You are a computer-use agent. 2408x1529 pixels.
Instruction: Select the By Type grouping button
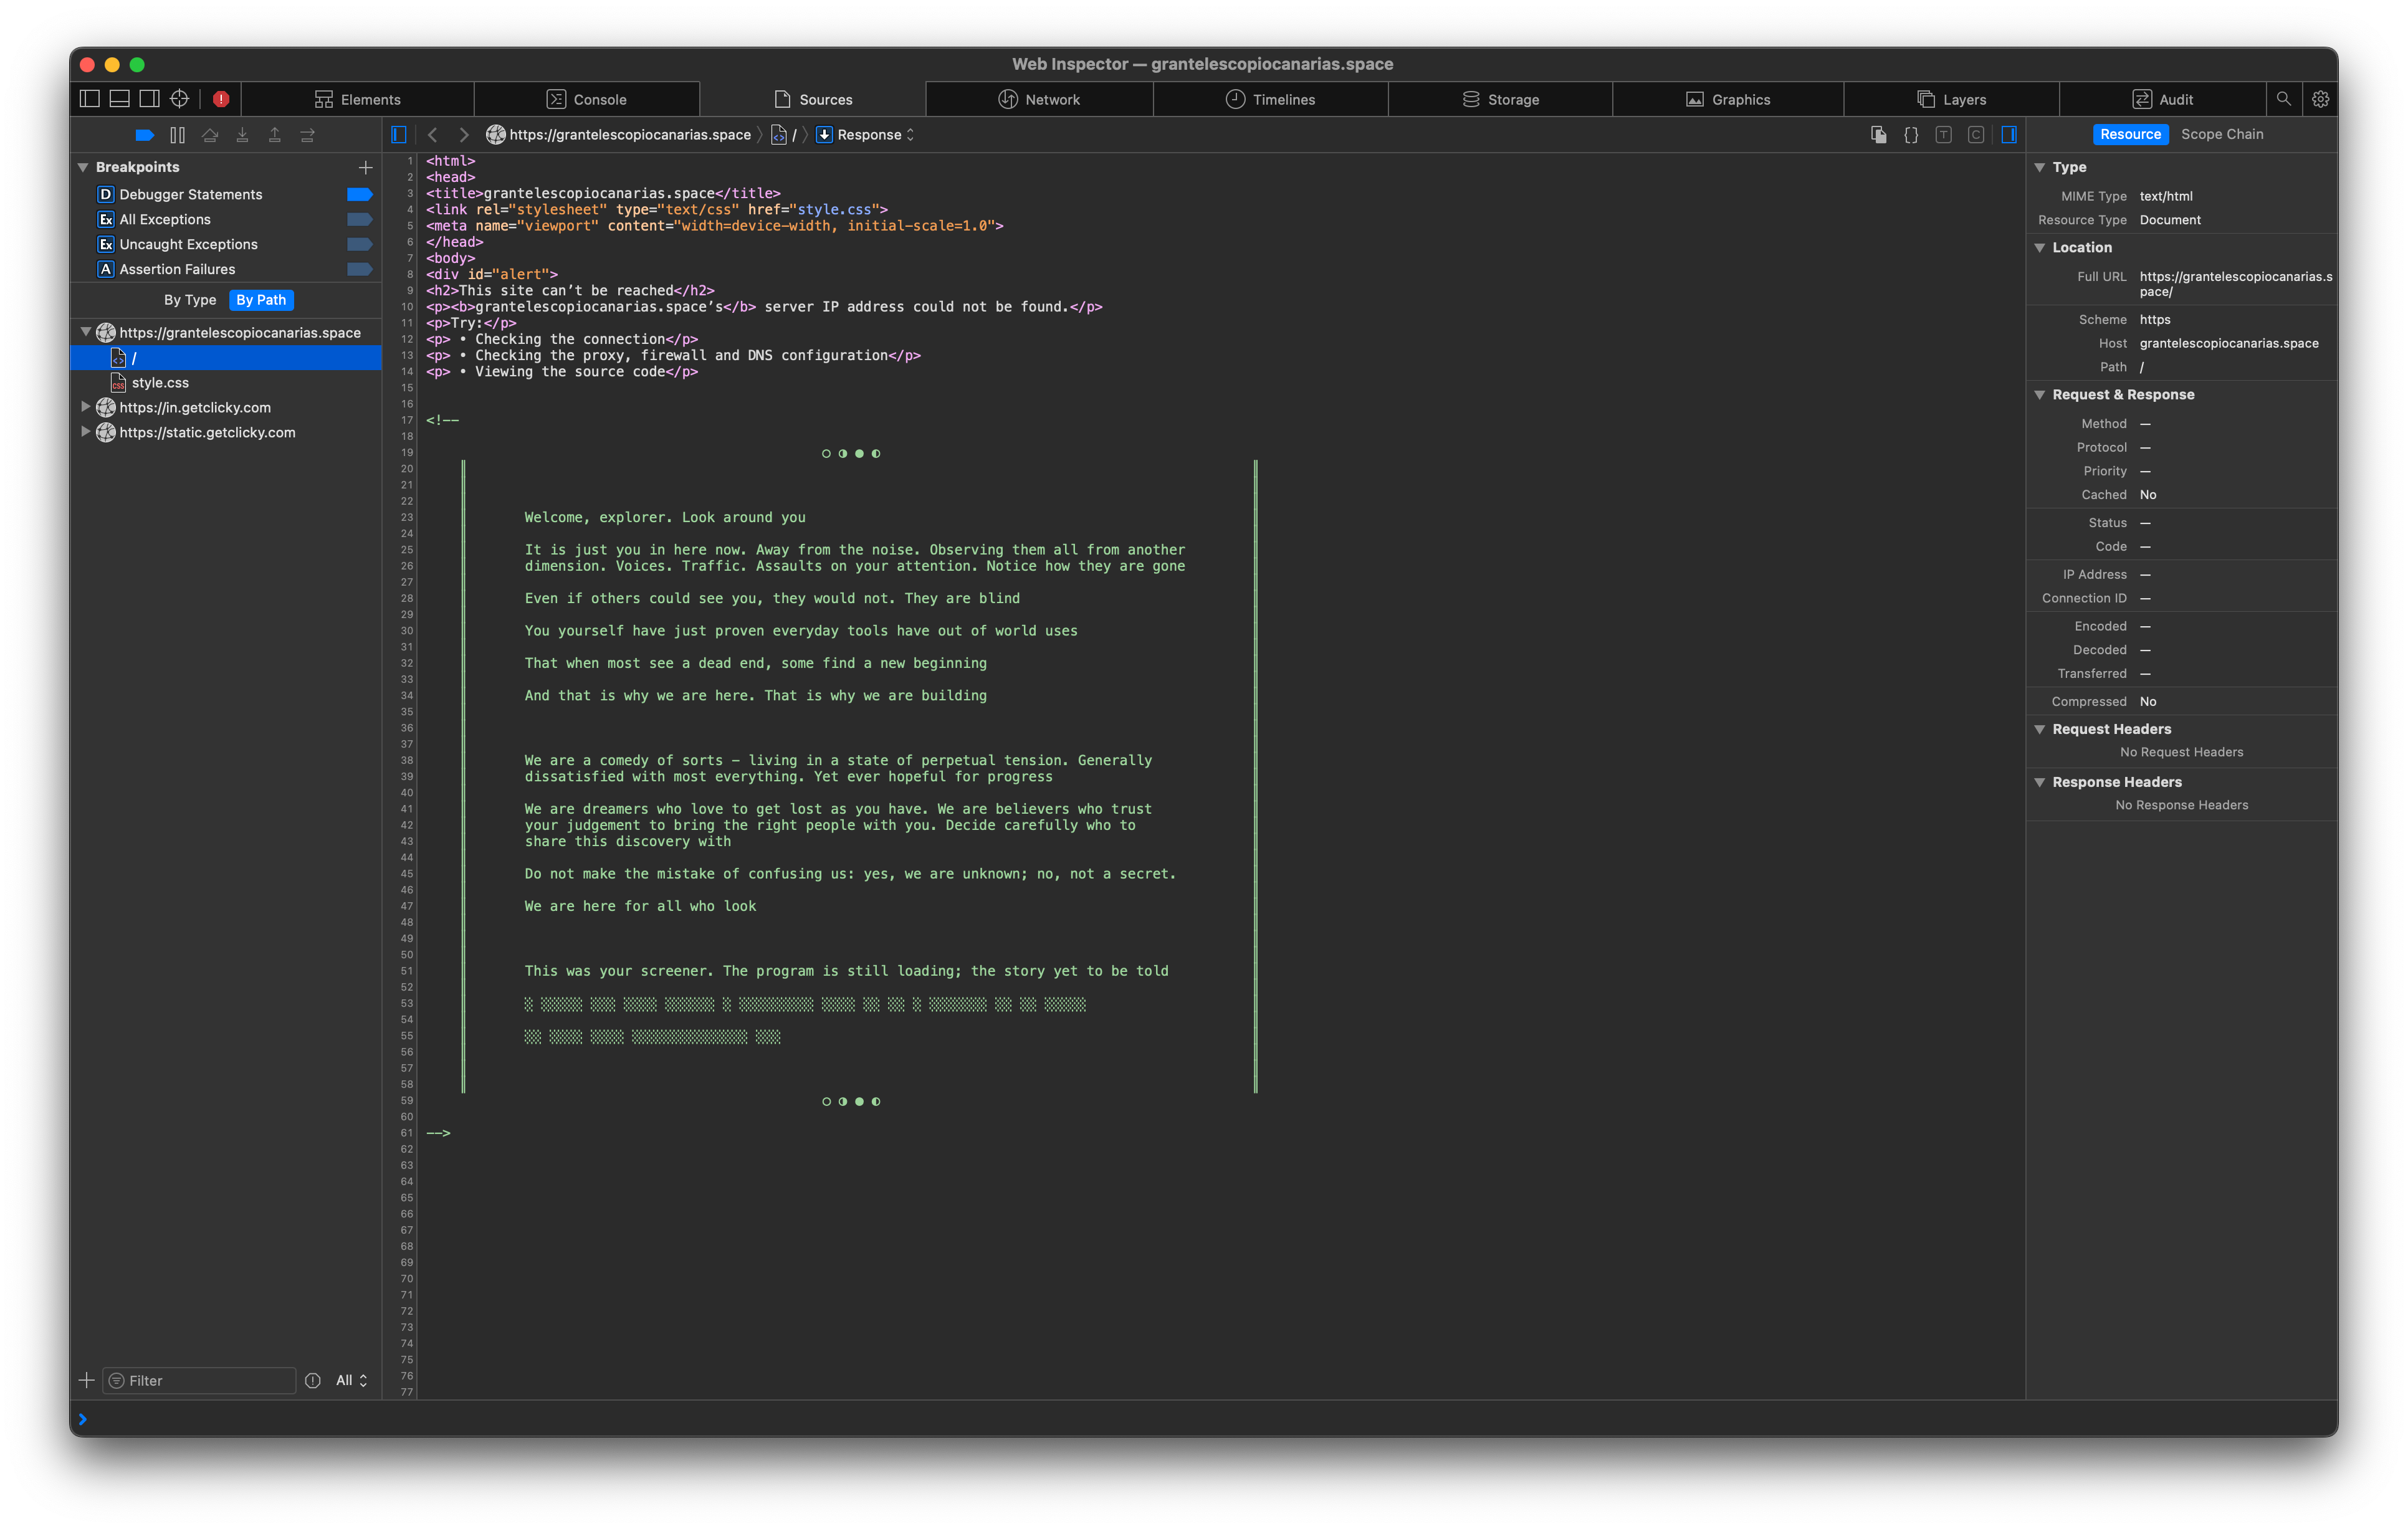click(x=190, y=300)
